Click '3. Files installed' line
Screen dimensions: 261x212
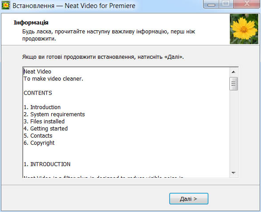point(44,122)
